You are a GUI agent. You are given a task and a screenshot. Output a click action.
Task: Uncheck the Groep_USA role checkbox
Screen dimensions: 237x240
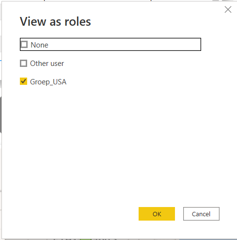tap(23, 81)
